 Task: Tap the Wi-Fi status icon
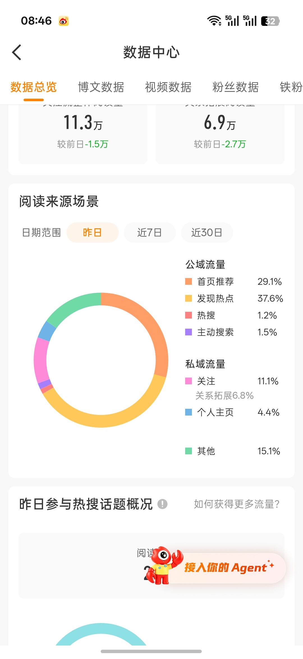click(x=214, y=21)
